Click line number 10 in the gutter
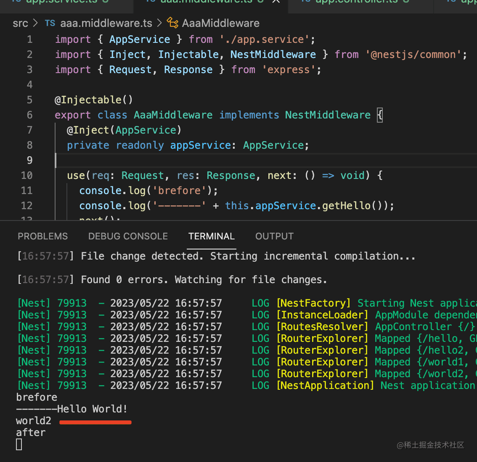 [x=27, y=176]
